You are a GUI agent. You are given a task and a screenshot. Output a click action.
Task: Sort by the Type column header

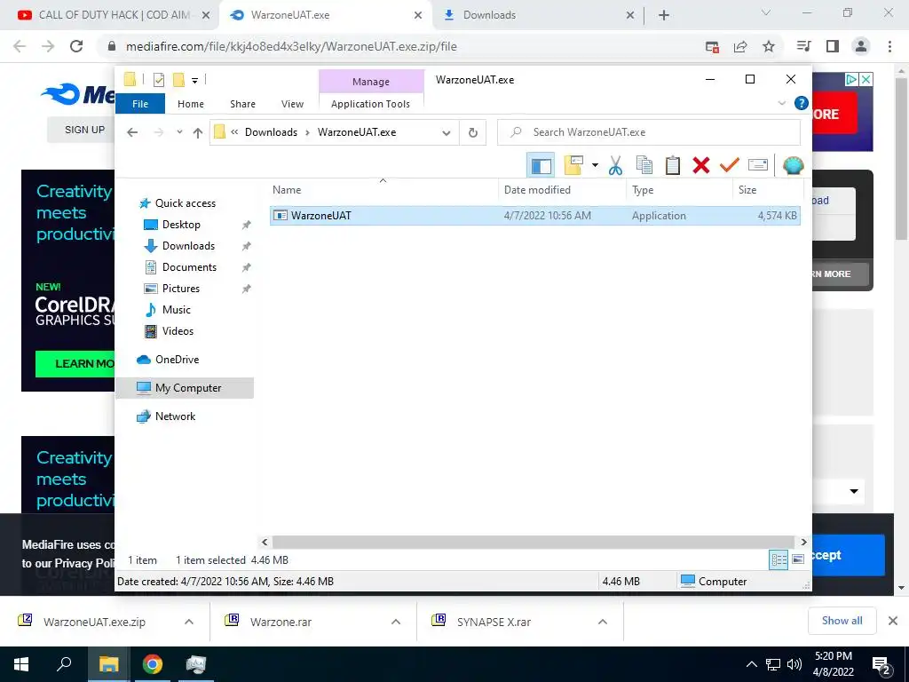point(679,190)
